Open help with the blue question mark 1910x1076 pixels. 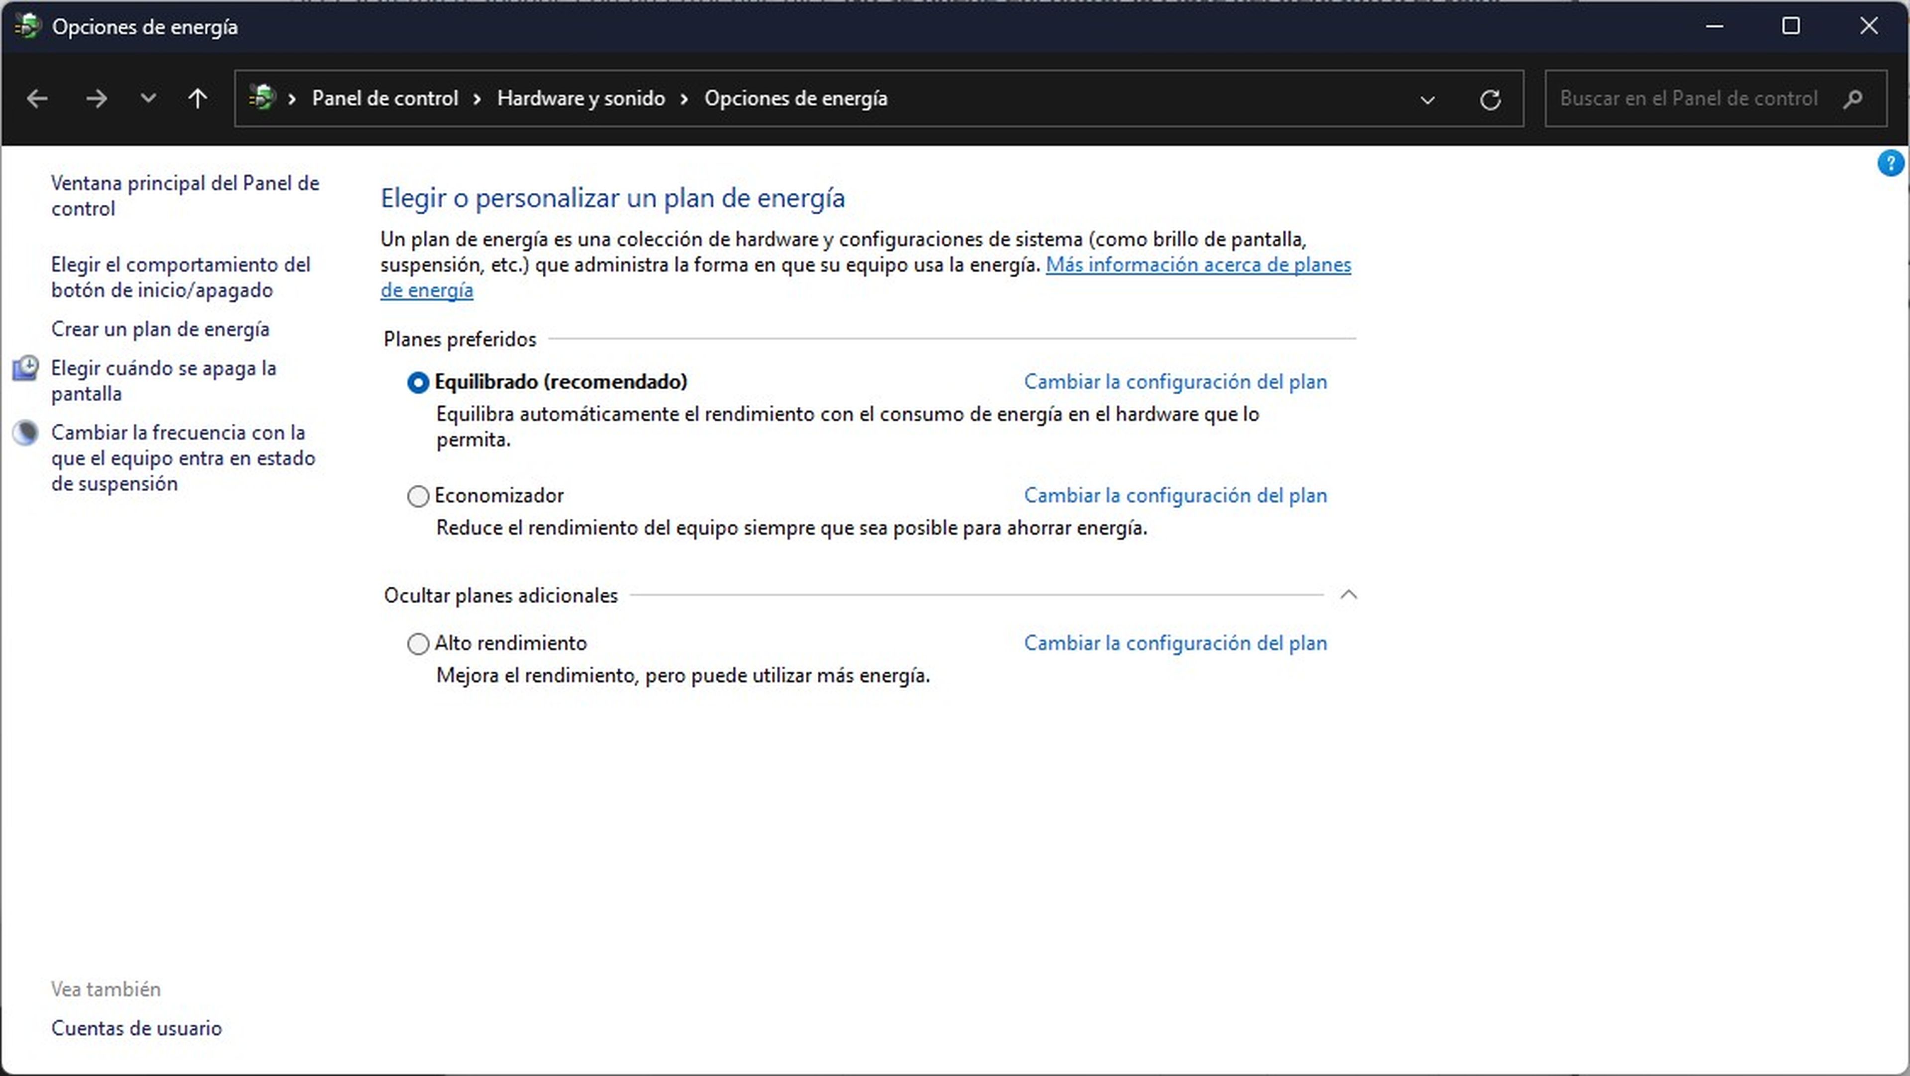click(1890, 163)
